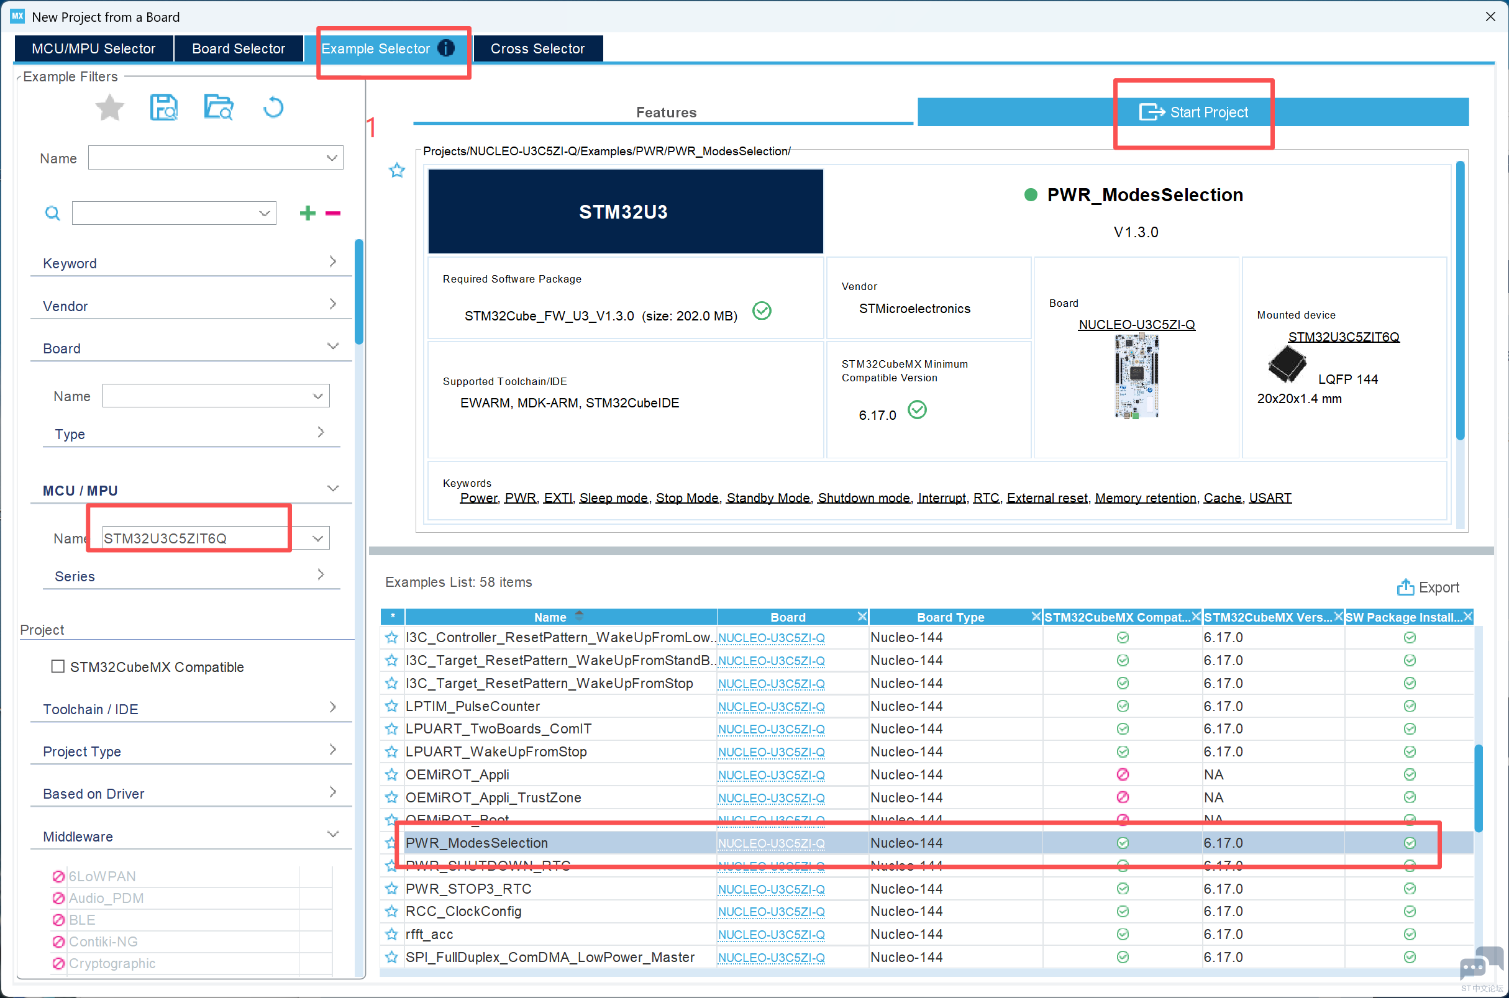
Task: Click the Sleep mode keyword link
Action: [x=613, y=497]
